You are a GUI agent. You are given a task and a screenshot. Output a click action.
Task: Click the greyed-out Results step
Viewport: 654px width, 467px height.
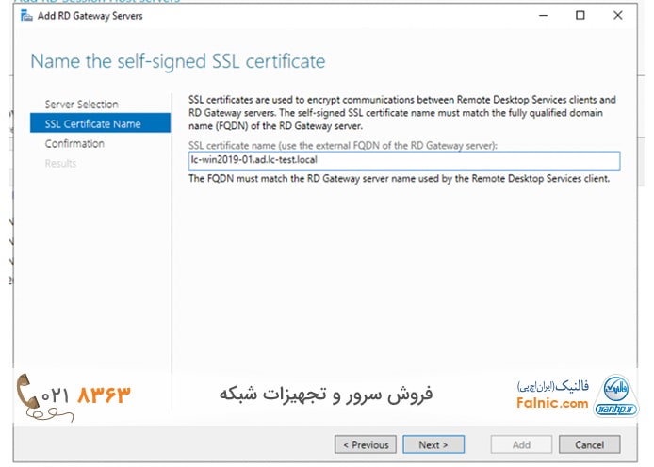click(60, 164)
